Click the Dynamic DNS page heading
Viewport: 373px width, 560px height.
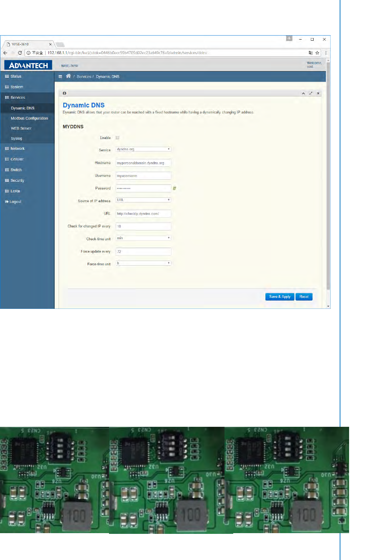tap(84, 105)
